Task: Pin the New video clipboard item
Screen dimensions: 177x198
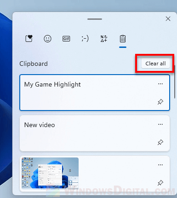Action: point(160,142)
